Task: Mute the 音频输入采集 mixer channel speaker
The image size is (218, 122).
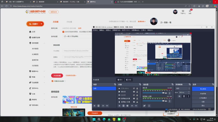Action: [x=166, y=101]
